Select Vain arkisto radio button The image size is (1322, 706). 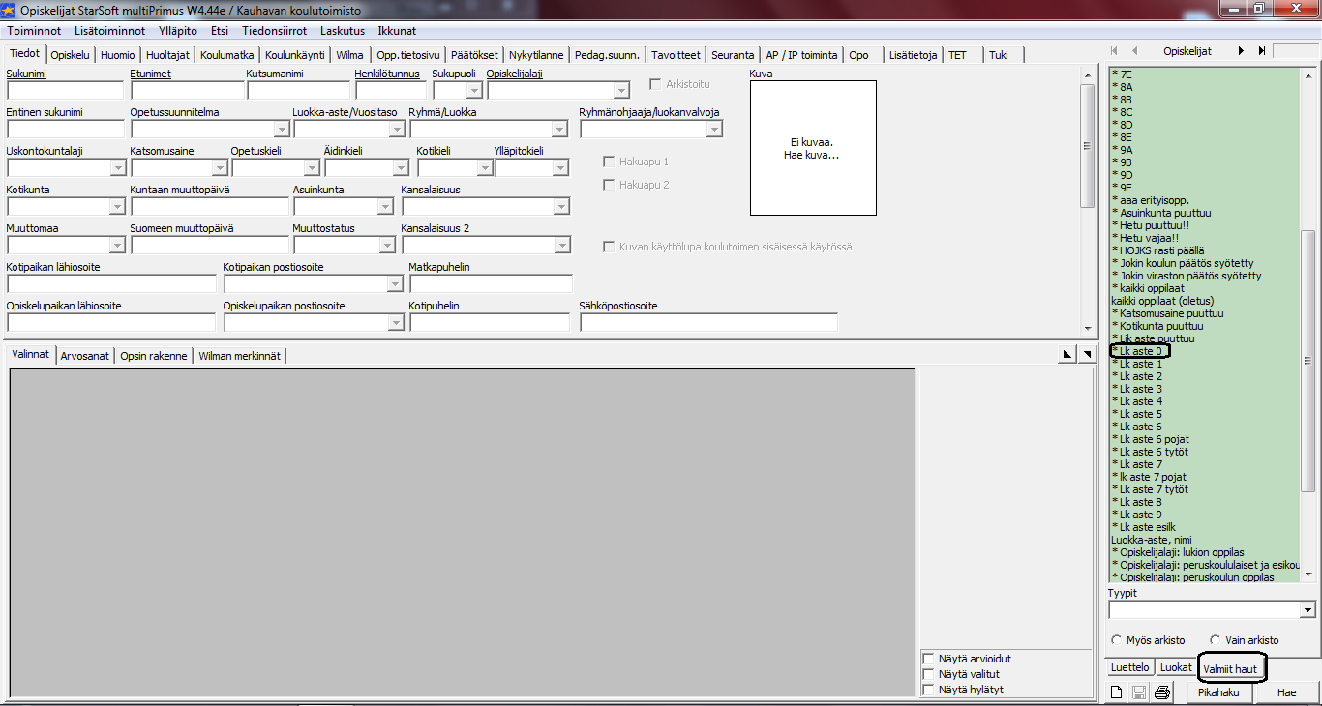point(1216,640)
